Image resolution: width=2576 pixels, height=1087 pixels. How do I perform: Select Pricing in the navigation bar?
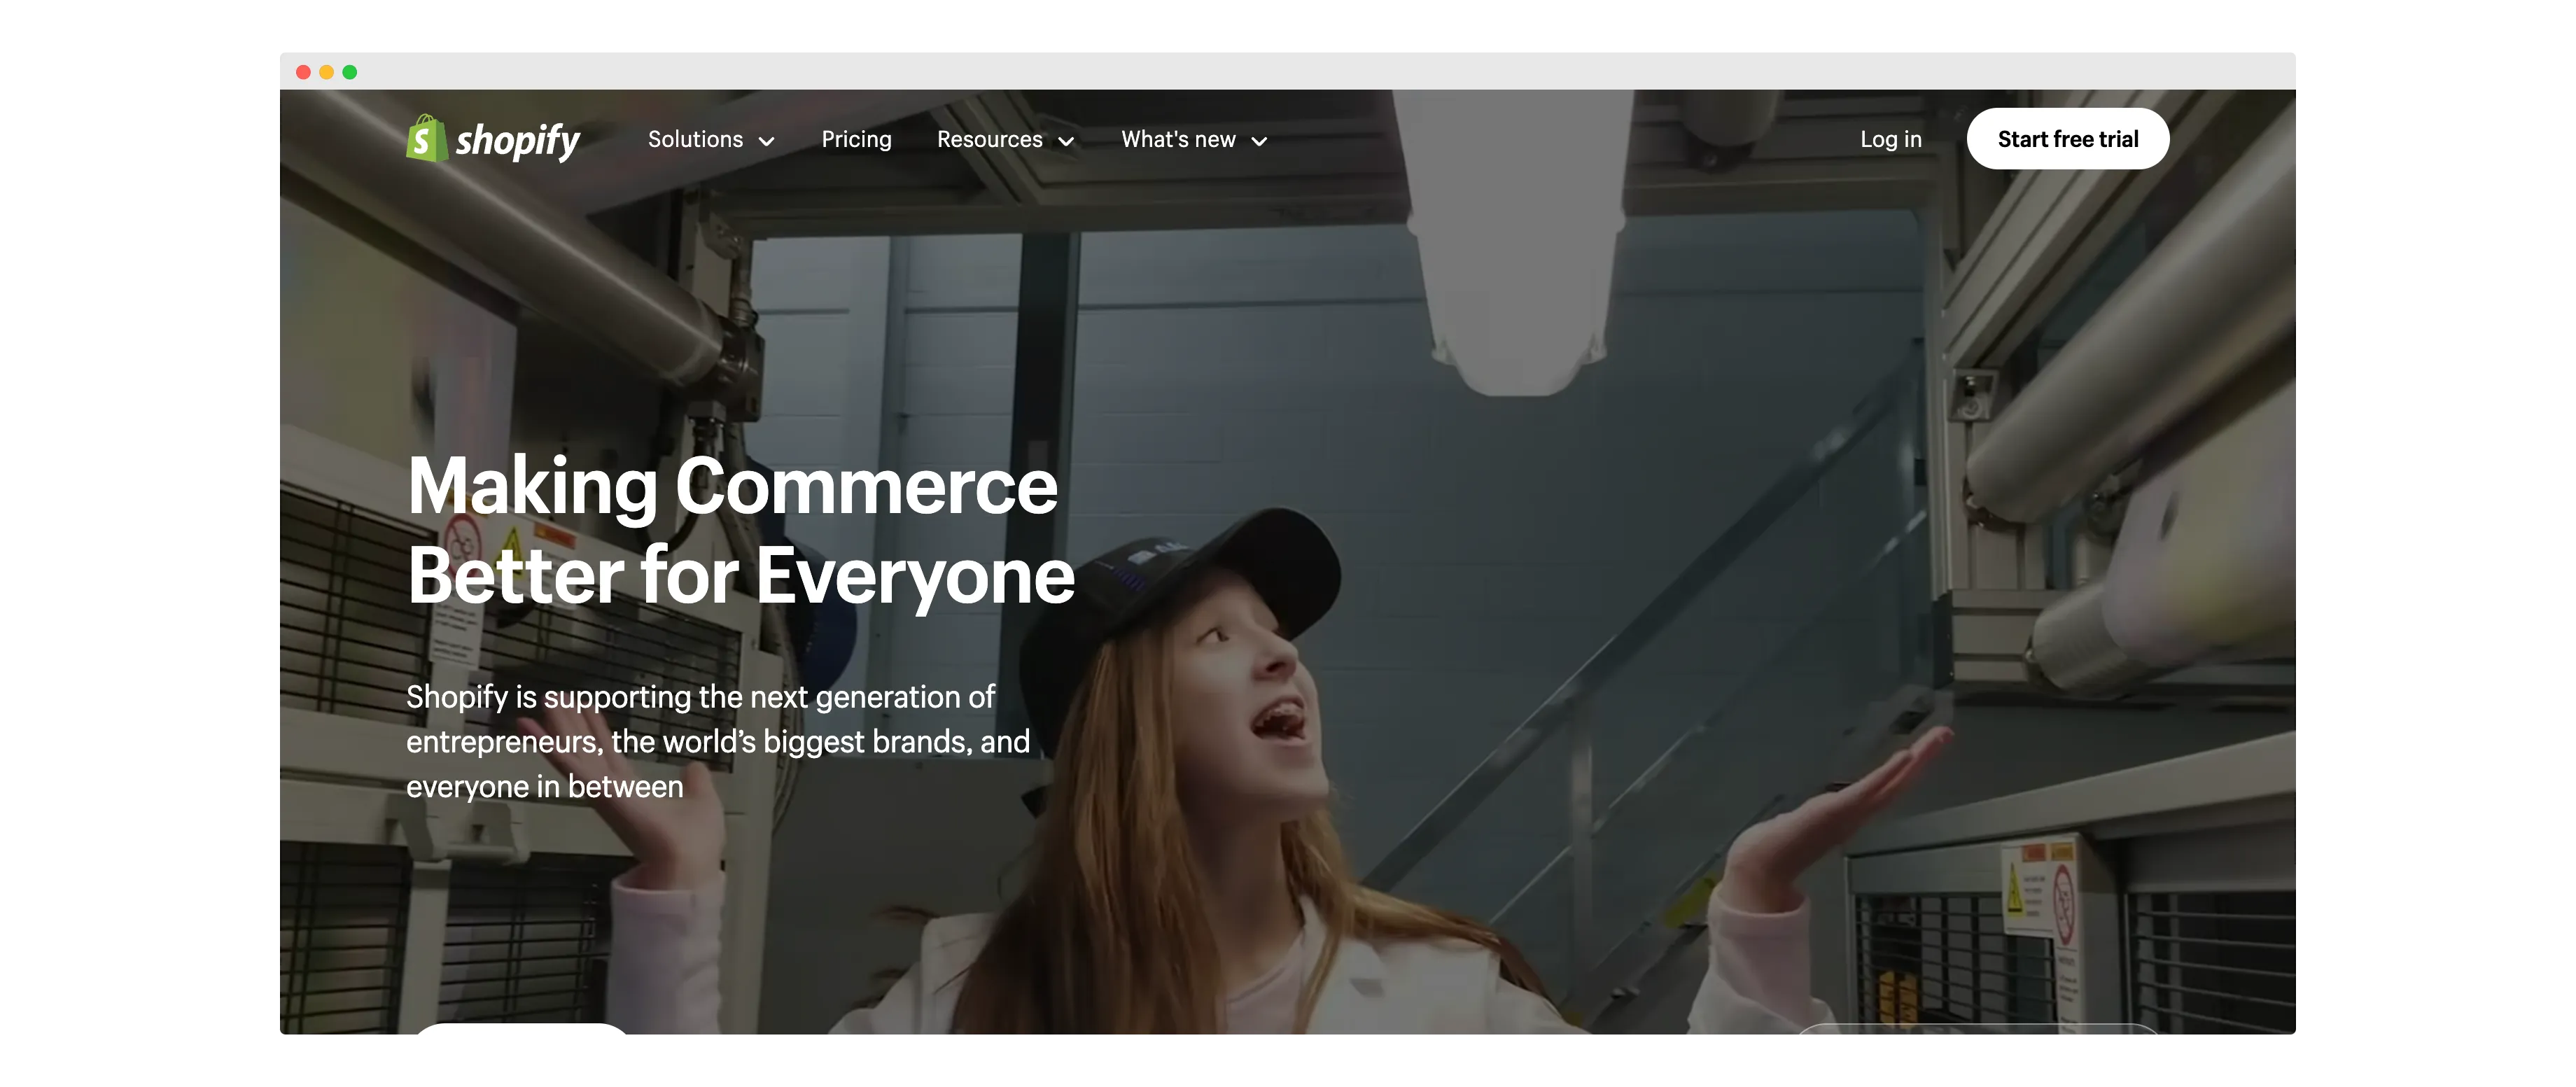click(856, 140)
